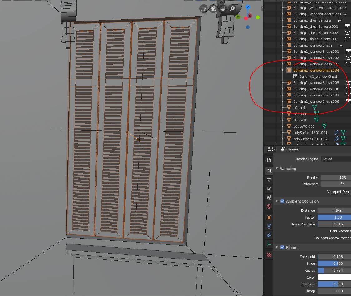The width and height of the screenshot is (351, 296).
Task: Collapse Building1_wondowShesh.004 in outliner
Action: click(282, 70)
